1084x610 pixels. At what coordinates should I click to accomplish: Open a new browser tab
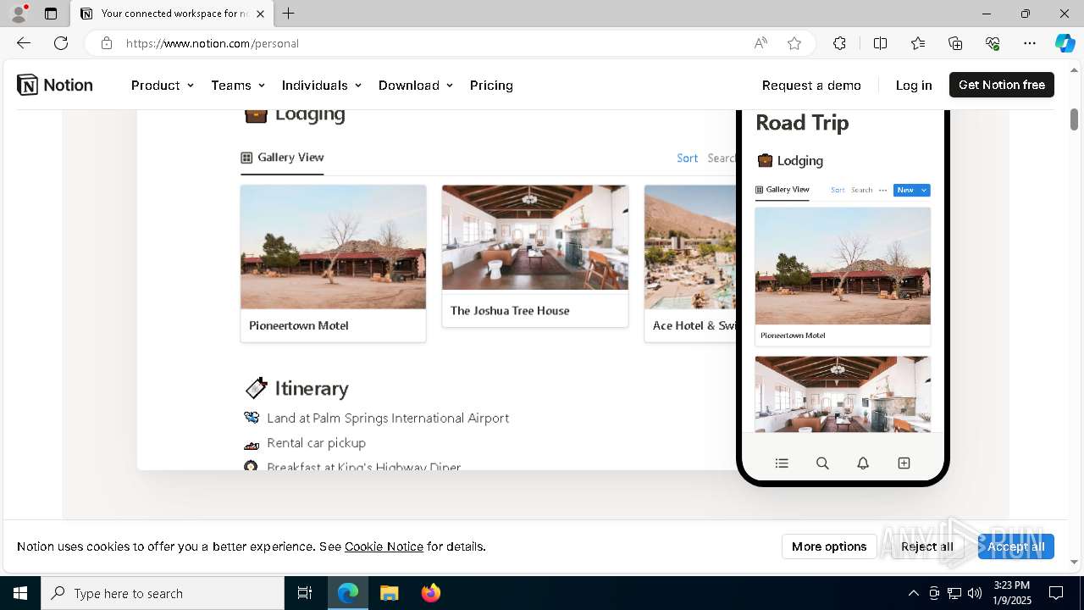pos(289,14)
